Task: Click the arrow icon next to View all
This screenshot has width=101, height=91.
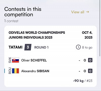Action: [87, 12]
